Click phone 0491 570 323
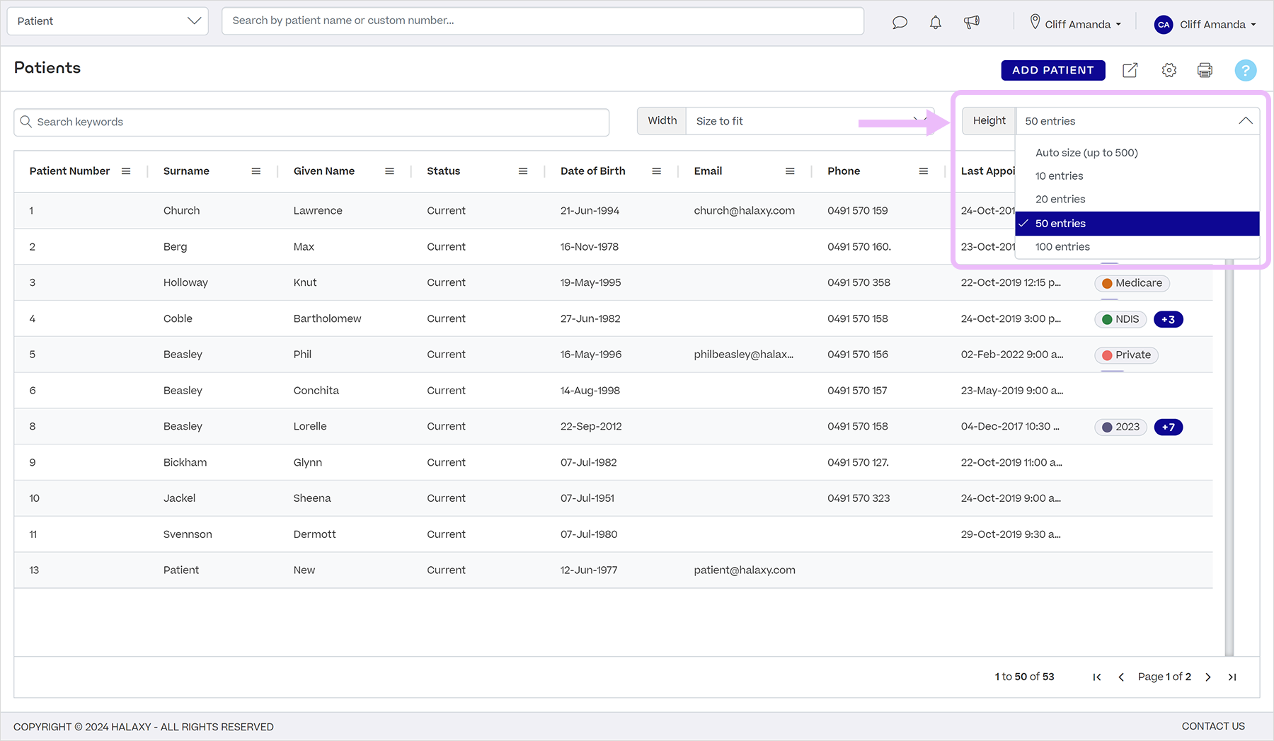The width and height of the screenshot is (1274, 741). (x=859, y=498)
